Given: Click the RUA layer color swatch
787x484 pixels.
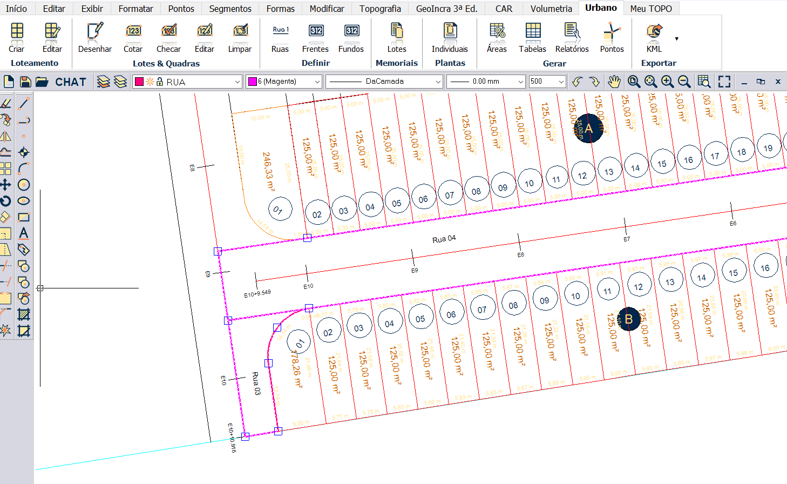Looking at the screenshot, I should coord(139,82).
